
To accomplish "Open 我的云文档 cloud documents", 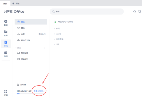I will click(31, 40).
